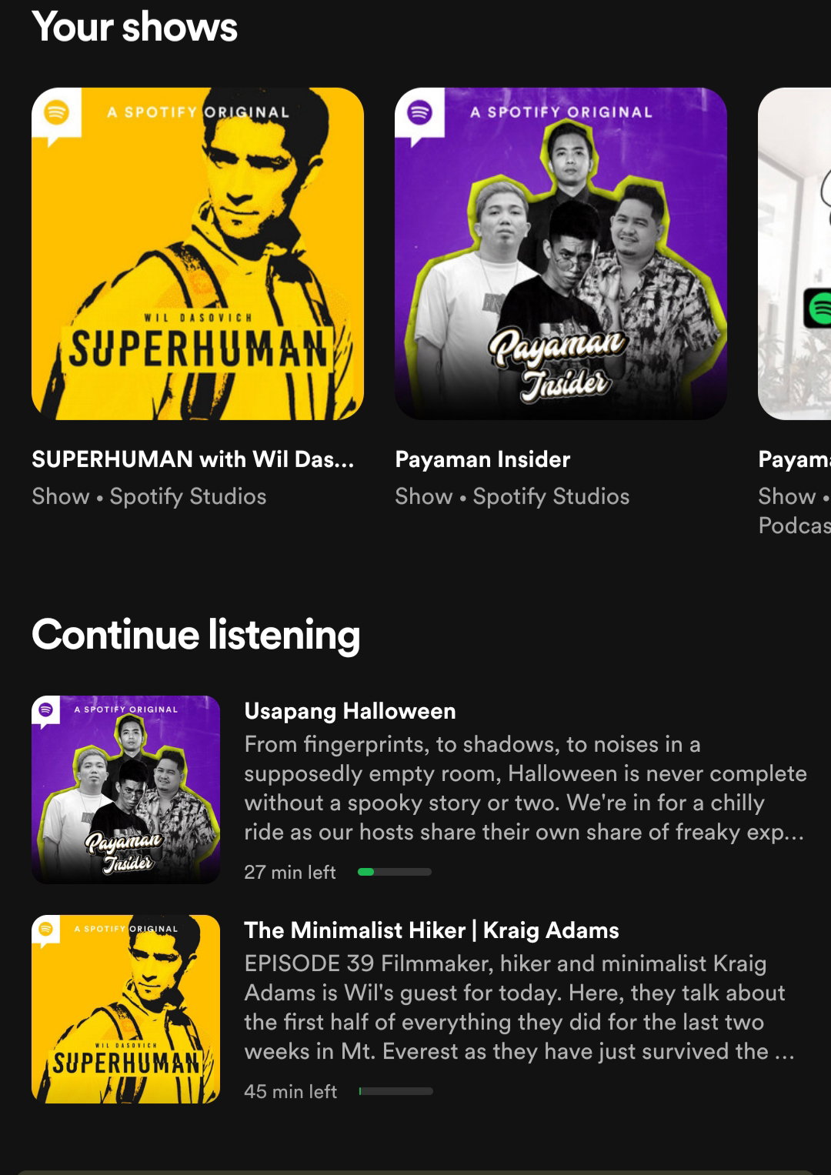Click the 'Payaman Insider' show title
The width and height of the screenshot is (831, 1175).
coord(482,459)
